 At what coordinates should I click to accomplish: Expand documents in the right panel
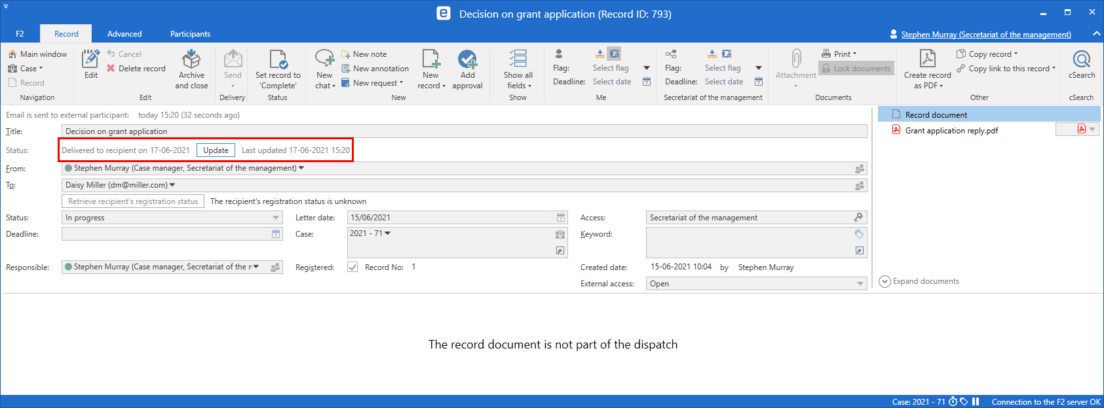tap(919, 281)
